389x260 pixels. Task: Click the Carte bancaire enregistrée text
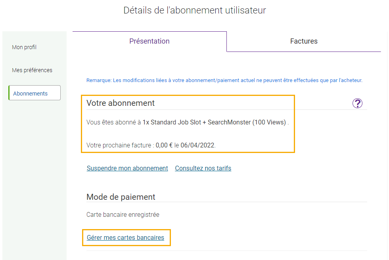coord(123,215)
